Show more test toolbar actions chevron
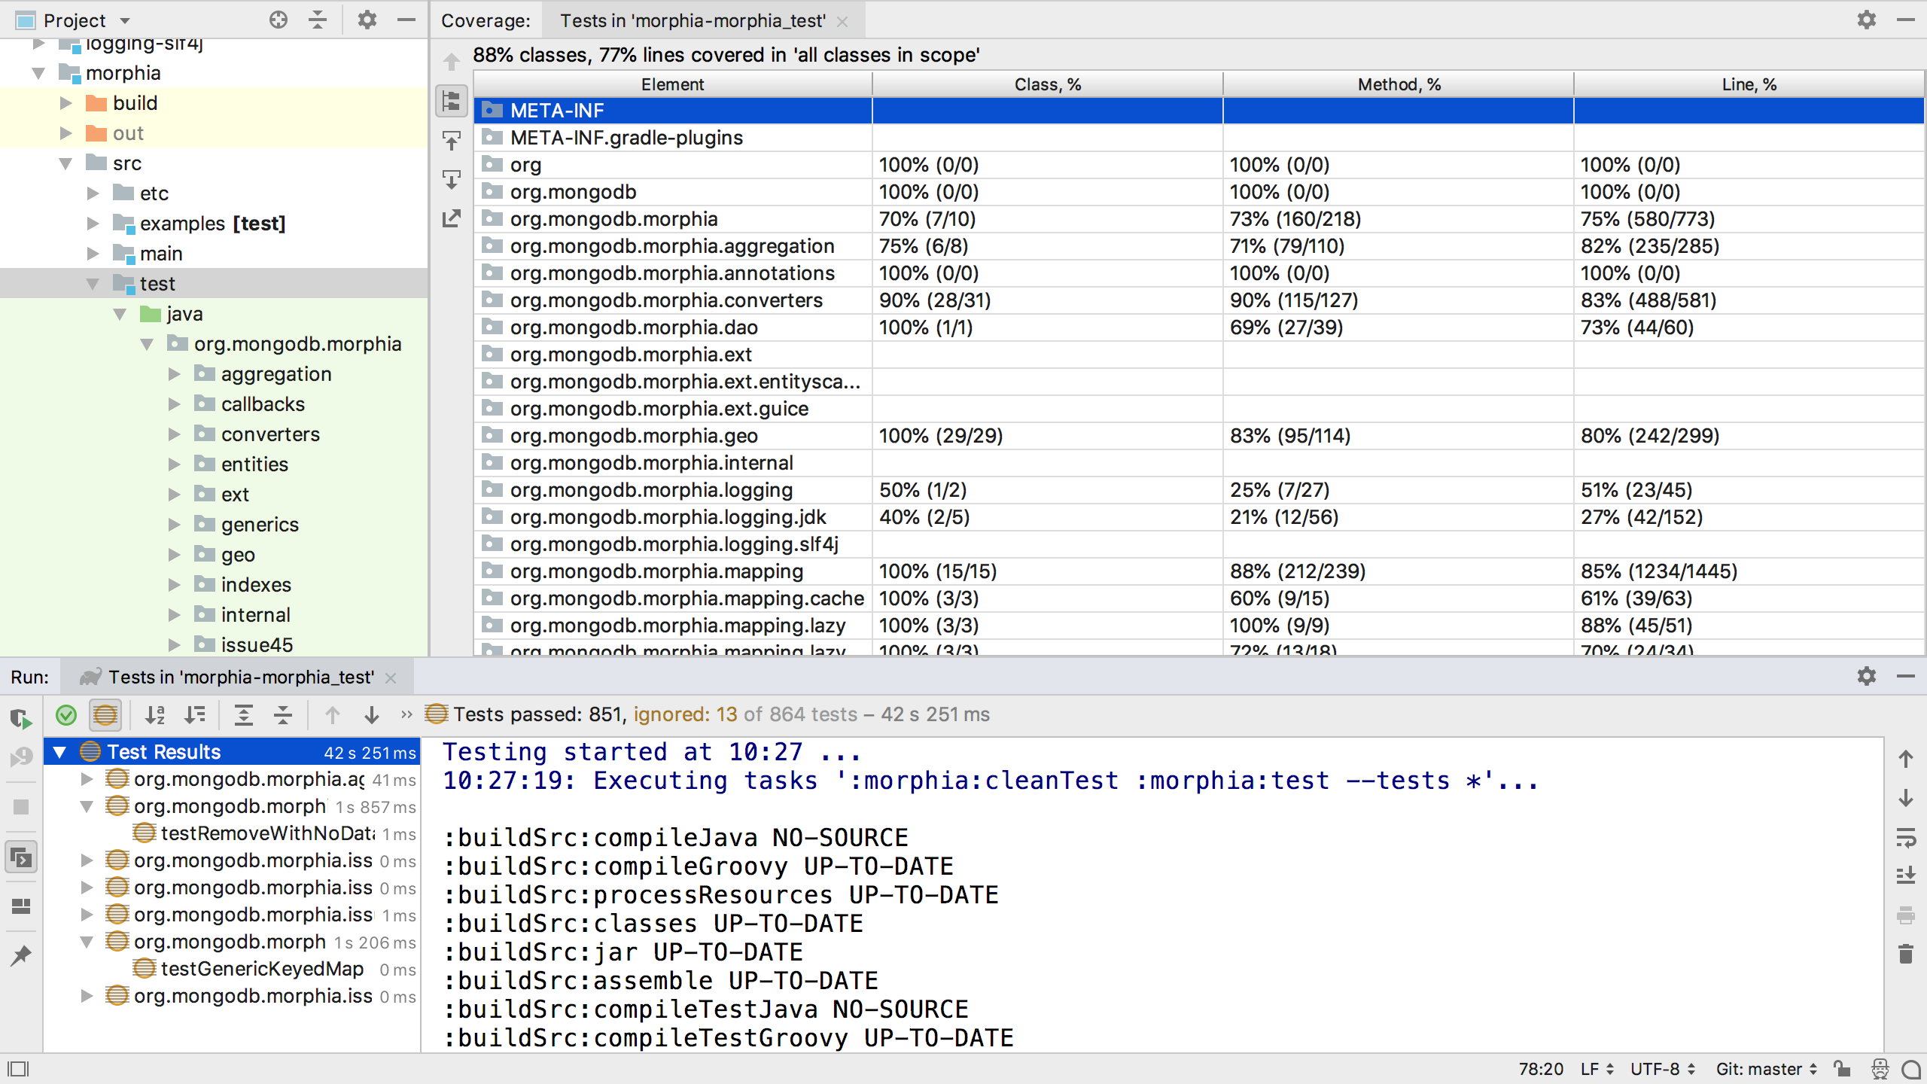This screenshot has width=1927, height=1084. [406, 714]
